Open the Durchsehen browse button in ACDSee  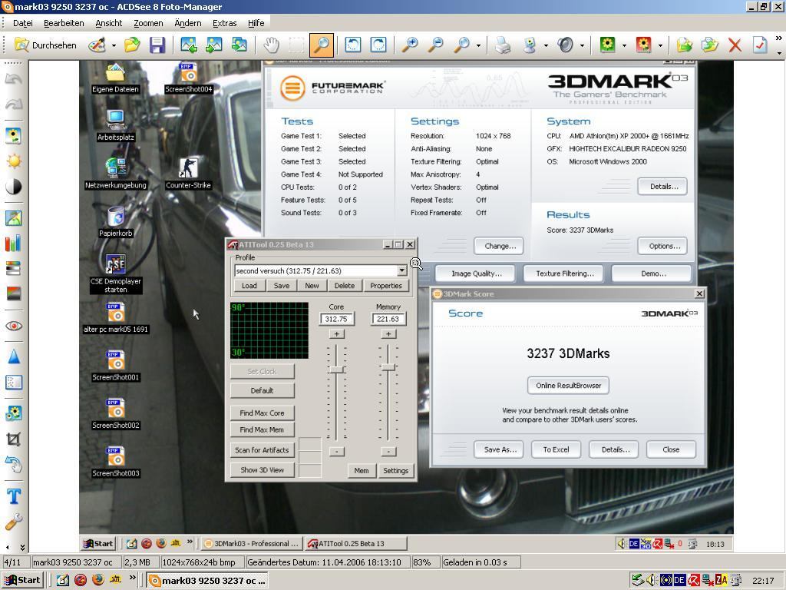point(45,45)
